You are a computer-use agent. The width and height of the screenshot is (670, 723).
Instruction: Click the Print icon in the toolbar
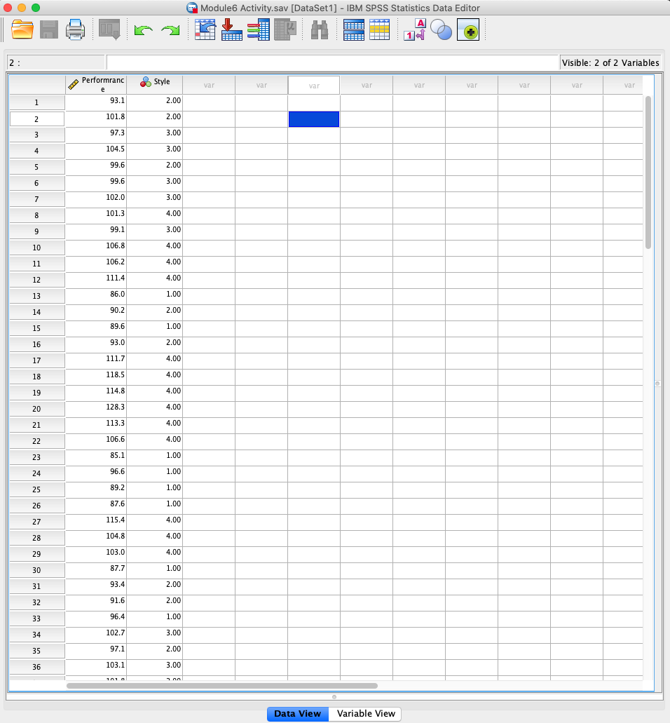pyautogui.click(x=75, y=29)
